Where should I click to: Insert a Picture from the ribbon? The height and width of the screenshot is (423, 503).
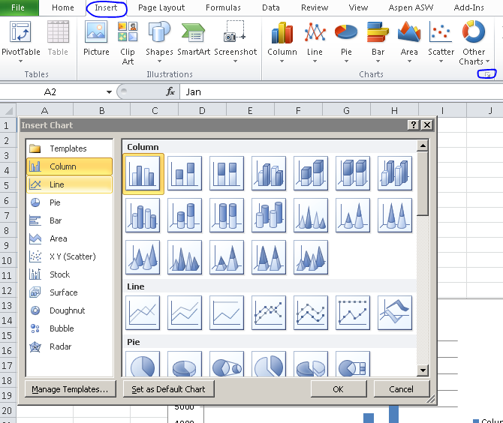pos(96,32)
